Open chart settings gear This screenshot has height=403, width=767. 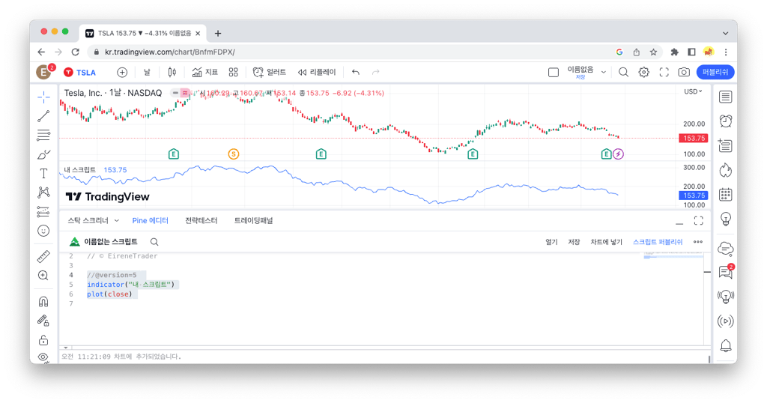pos(643,73)
